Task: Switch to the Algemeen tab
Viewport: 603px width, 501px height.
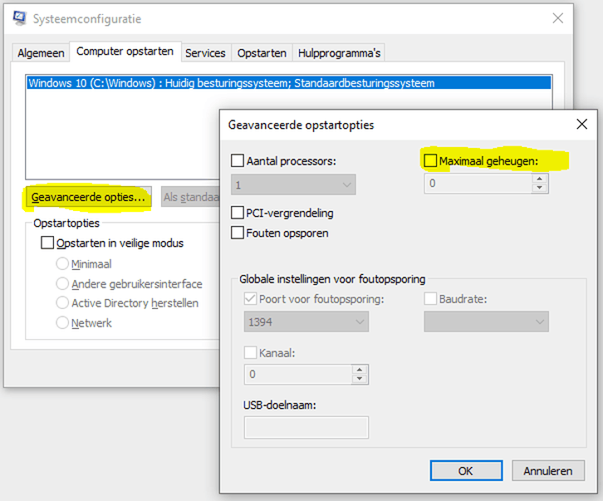Action: click(41, 52)
